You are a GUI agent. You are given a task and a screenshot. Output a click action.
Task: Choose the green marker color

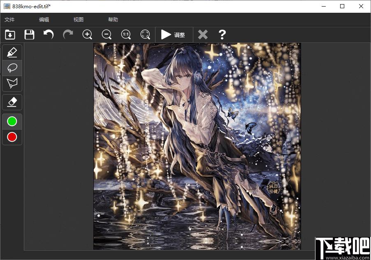click(x=12, y=121)
